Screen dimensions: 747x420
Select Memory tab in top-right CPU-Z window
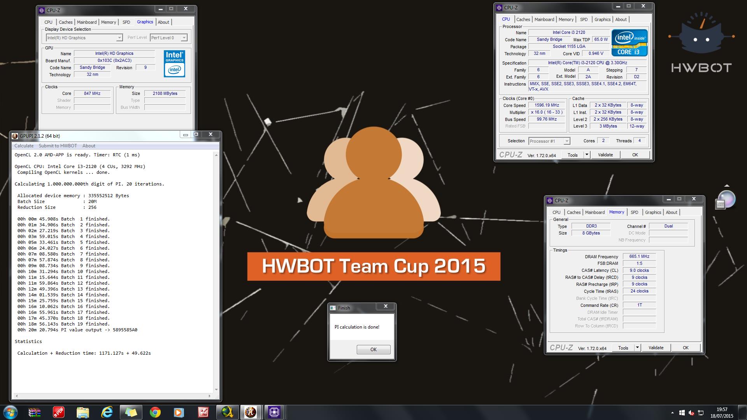pos(566,19)
